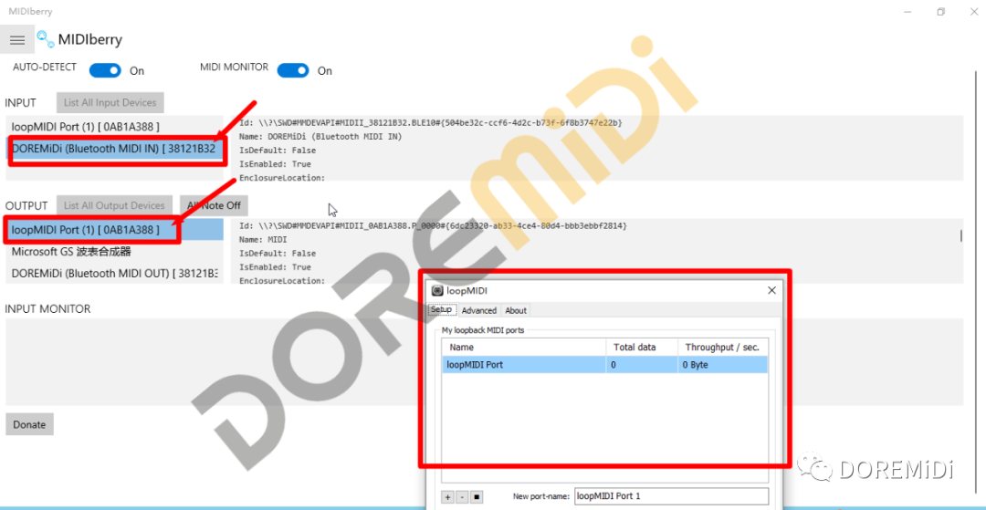Minimize the MIDIberry window
Viewport: 986px width, 510px height.
907,12
